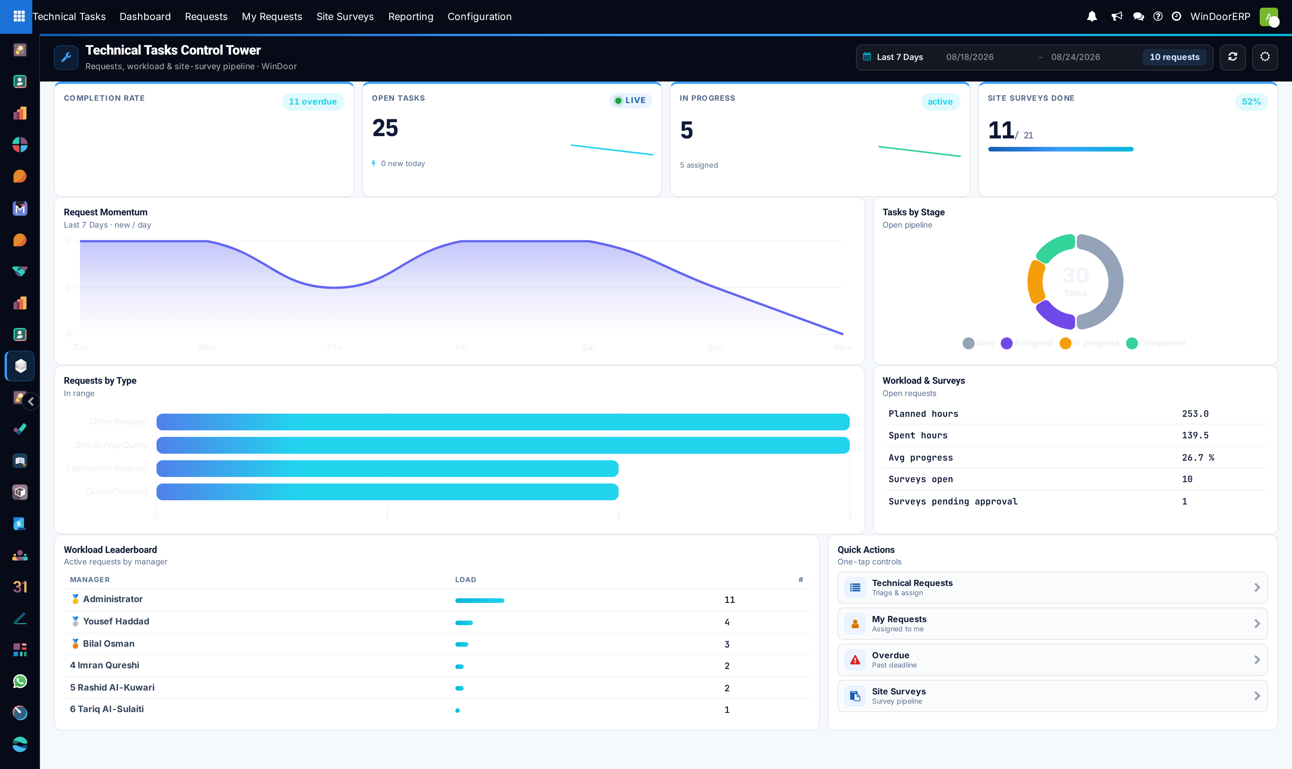Click the Site Surveys Done progress bar
The width and height of the screenshot is (1292, 769).
(1061, 149)
